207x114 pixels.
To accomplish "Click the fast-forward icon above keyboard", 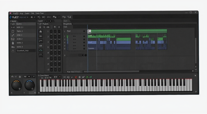I will coord(64,77).
